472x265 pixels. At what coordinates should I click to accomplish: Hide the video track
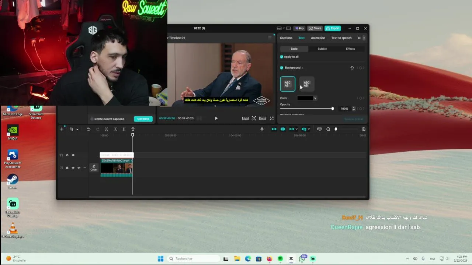[73, 168]
